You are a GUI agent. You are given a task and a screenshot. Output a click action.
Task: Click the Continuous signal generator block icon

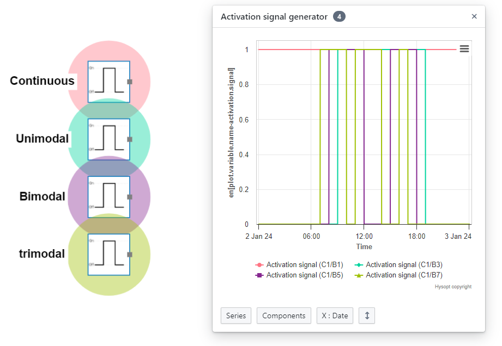(108, 82)
